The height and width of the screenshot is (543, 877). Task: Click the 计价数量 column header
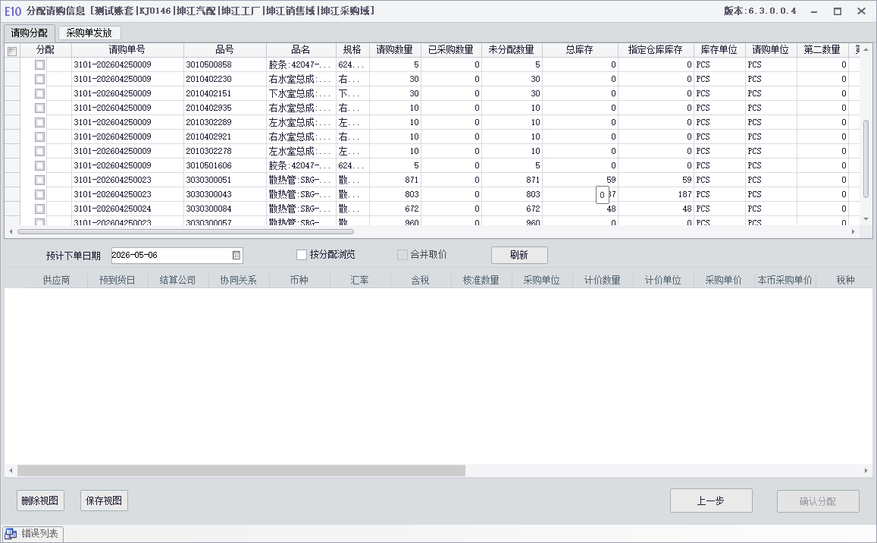603,280
